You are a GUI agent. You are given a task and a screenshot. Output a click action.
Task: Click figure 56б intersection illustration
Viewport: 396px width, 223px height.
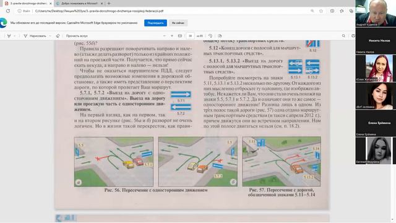(198, 162)
